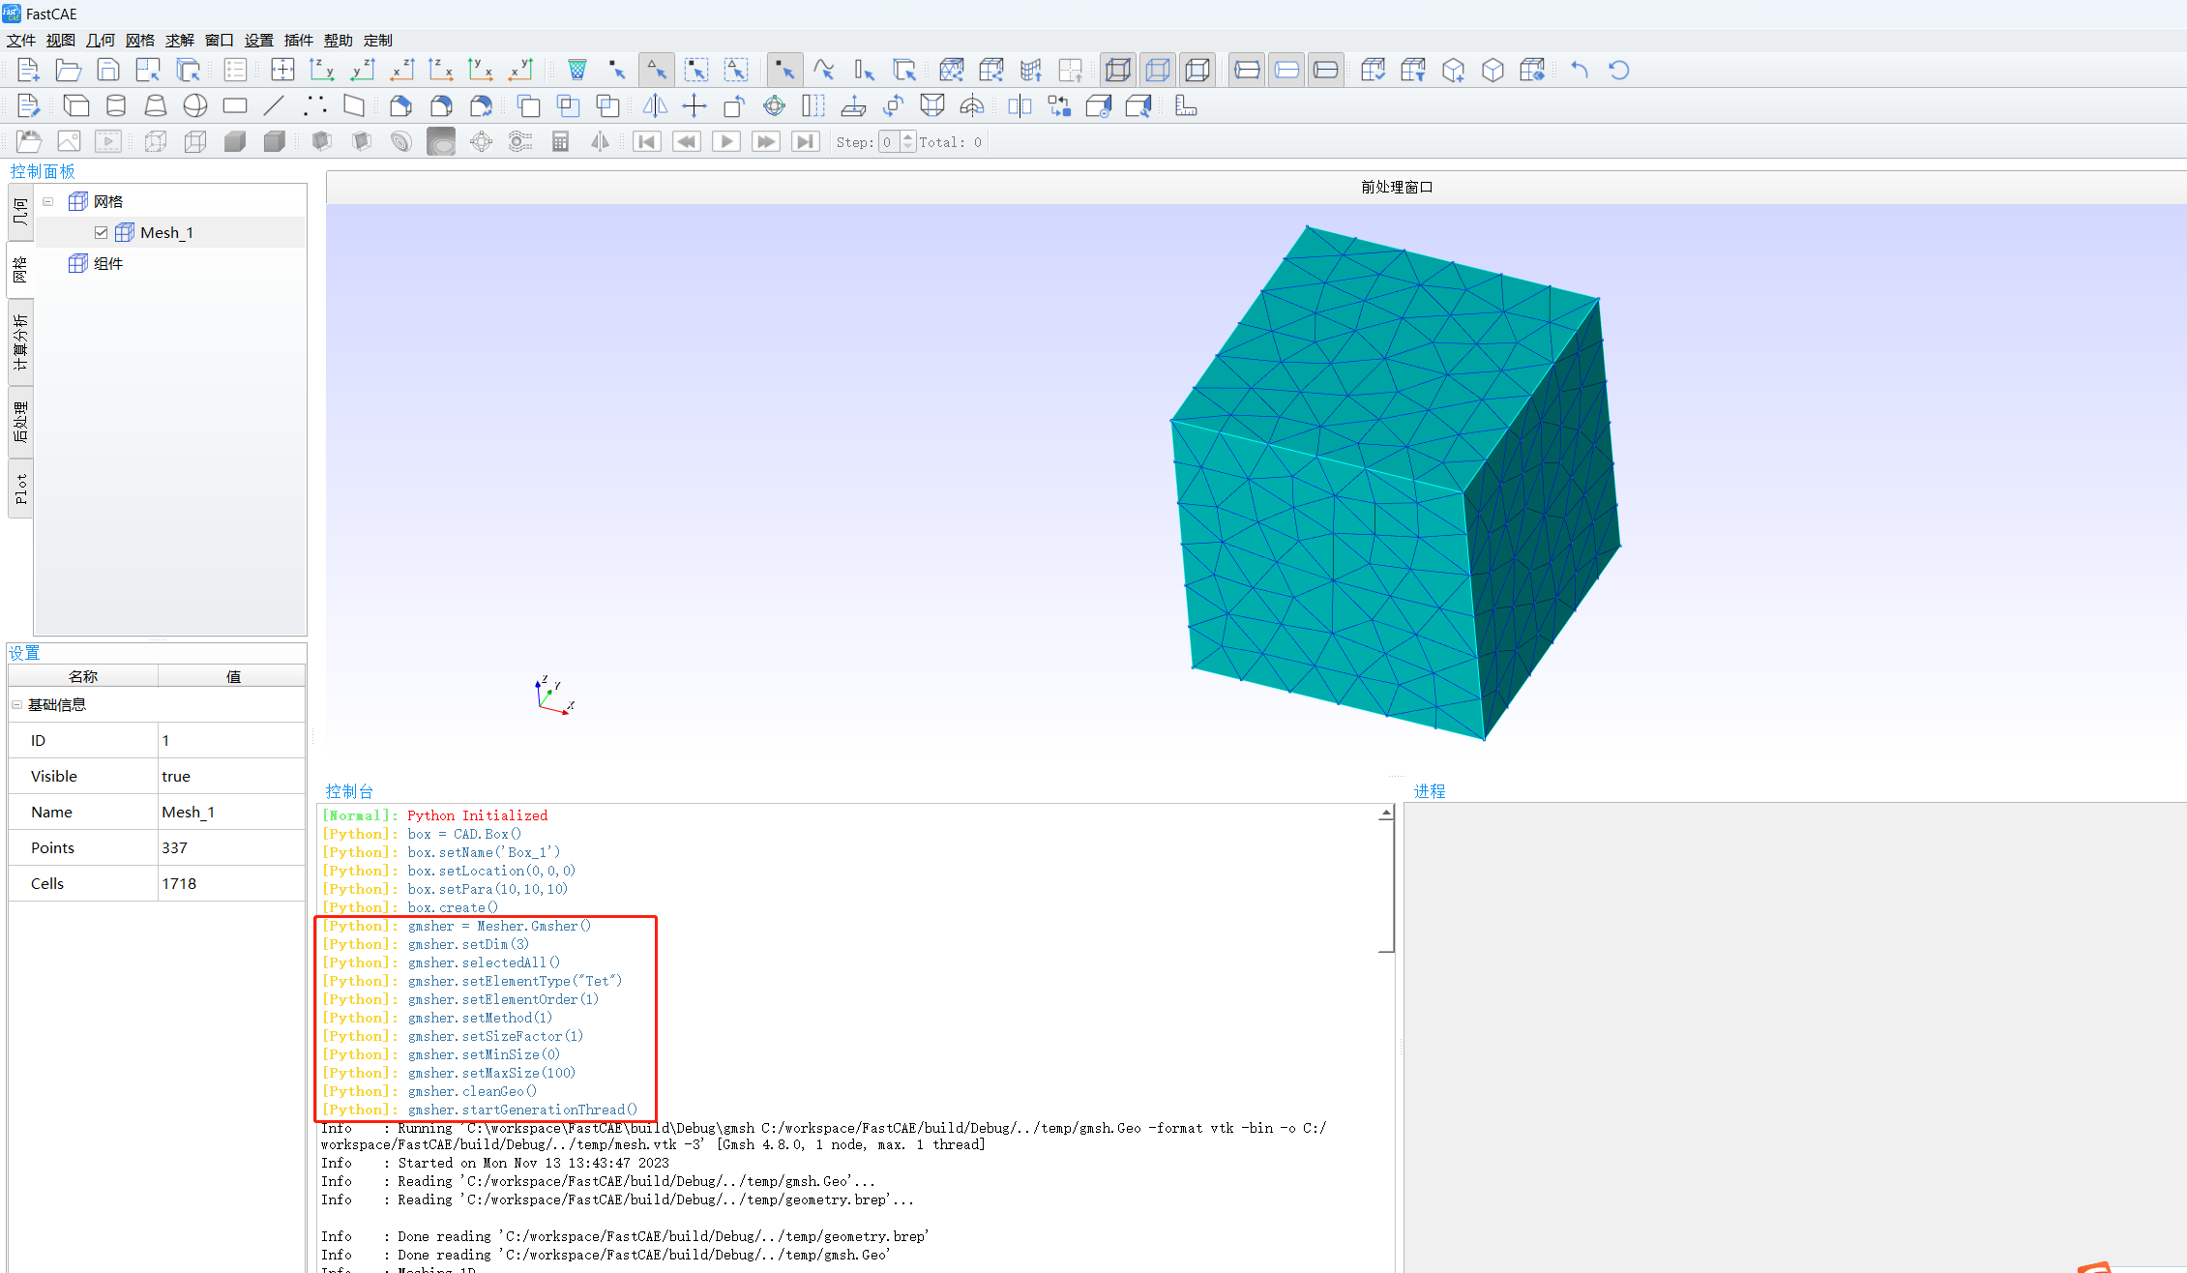Toggle the blue wireframe display cube button
The image size is (2187, 1273).
click(1158, 70)
